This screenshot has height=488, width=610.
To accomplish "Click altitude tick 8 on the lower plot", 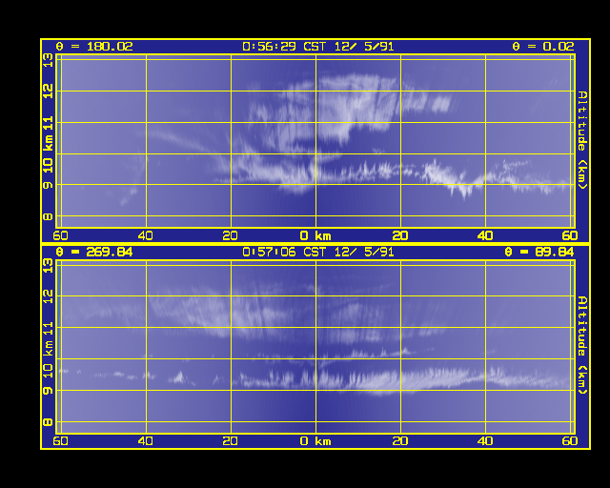I will click(x=48, y=422).
